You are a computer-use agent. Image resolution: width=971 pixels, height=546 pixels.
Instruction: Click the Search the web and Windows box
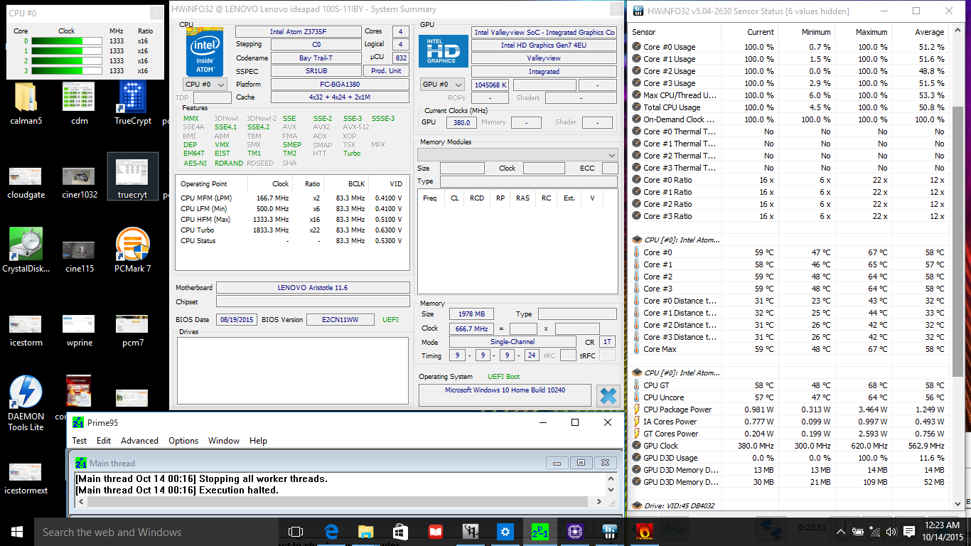pyautogui.click(x=156, y=532)
